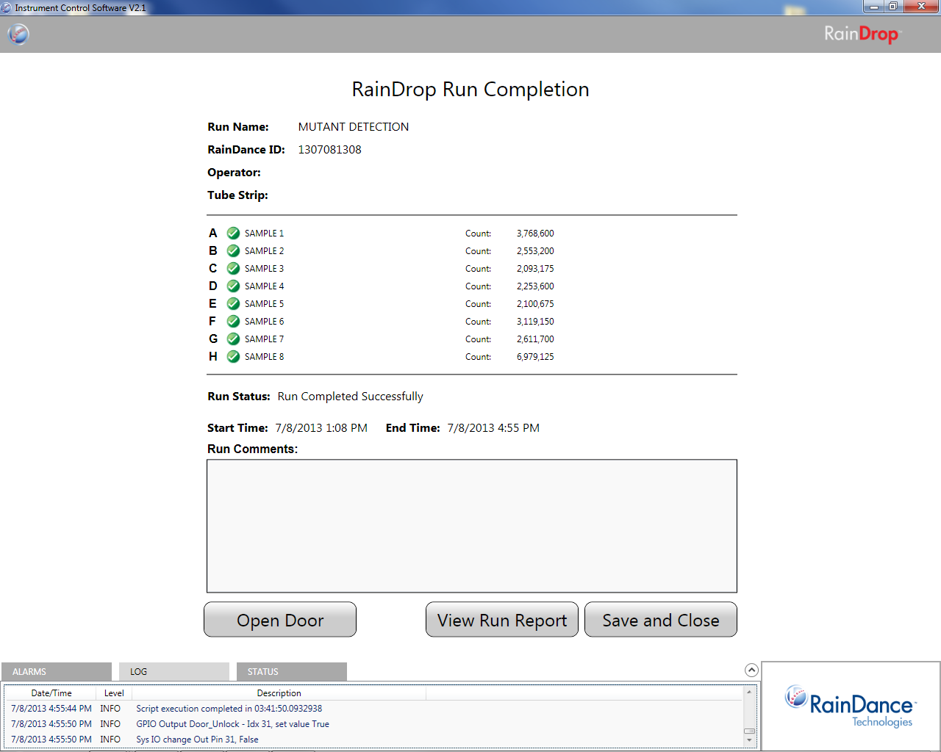
Task: Open the View Run Report button
Action: (502, 621)
